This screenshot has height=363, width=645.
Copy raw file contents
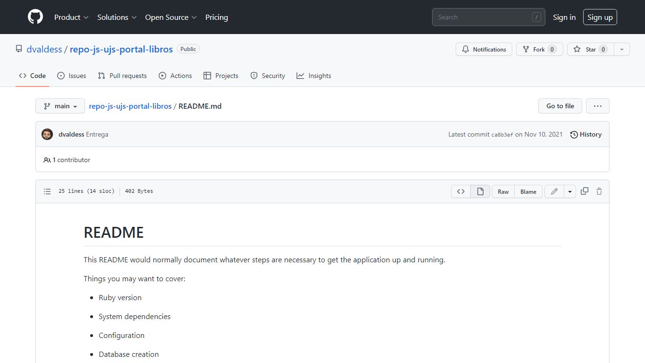(585, 191)
